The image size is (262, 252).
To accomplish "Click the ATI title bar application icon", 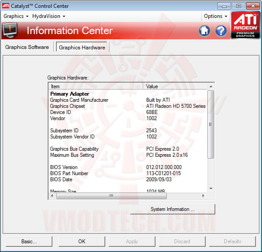I will point(6,6).
